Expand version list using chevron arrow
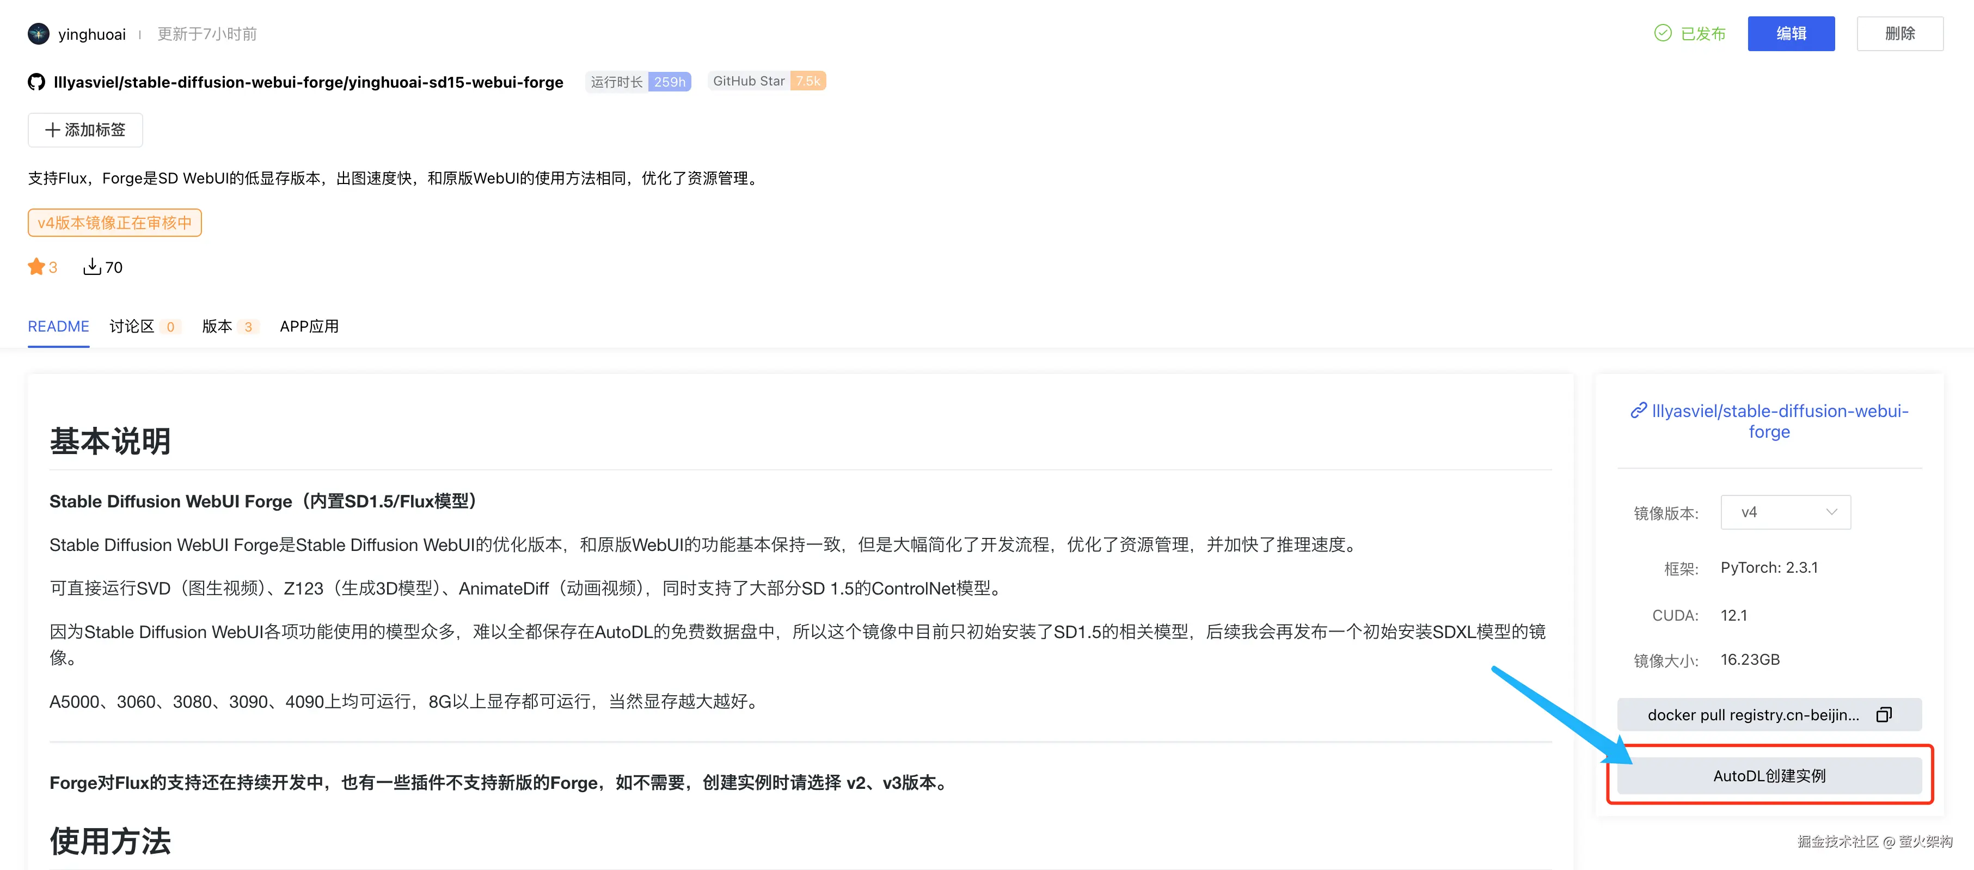The height and width of the screenshot is (870, 1974). coord(1831,512)
